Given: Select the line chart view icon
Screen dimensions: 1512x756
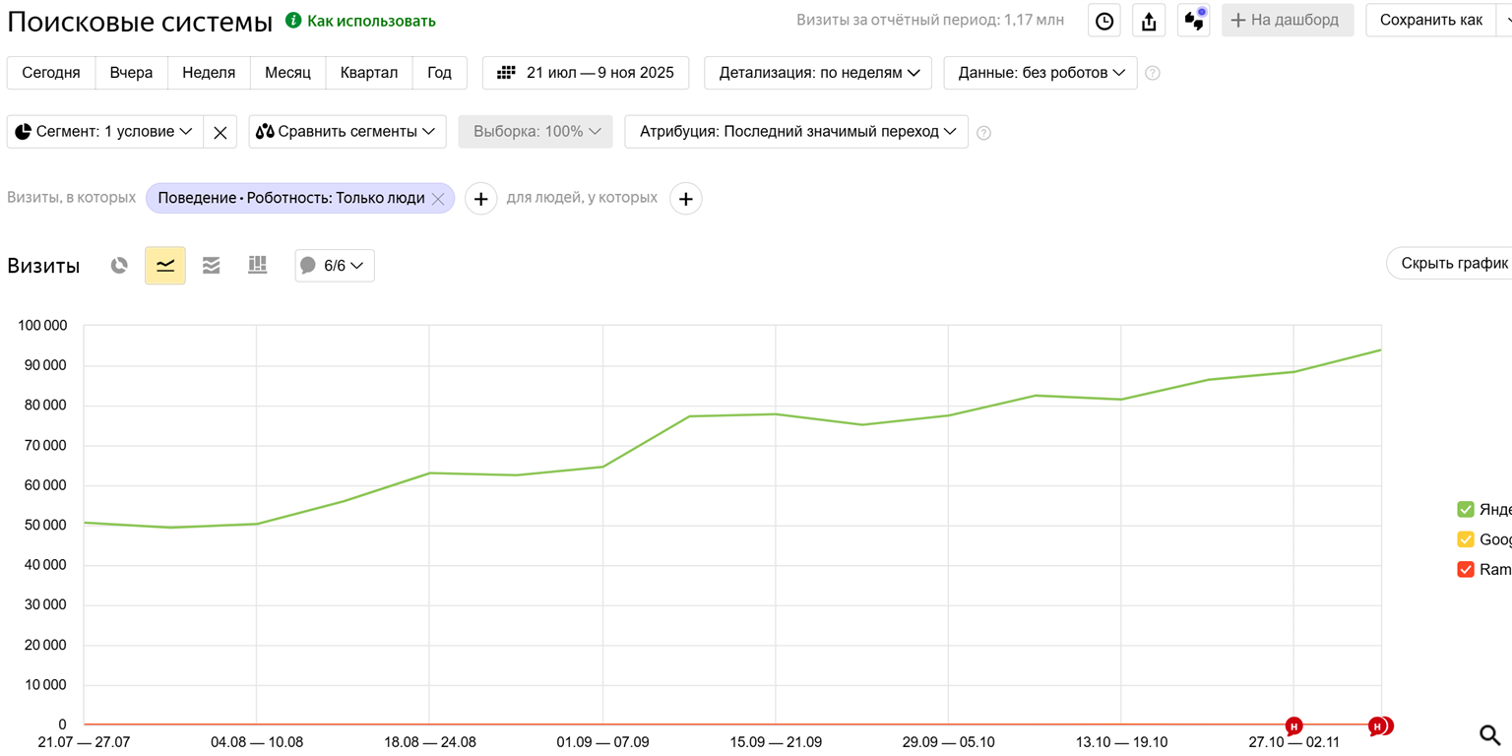Looking at the screenshot, I should [165, 266].
